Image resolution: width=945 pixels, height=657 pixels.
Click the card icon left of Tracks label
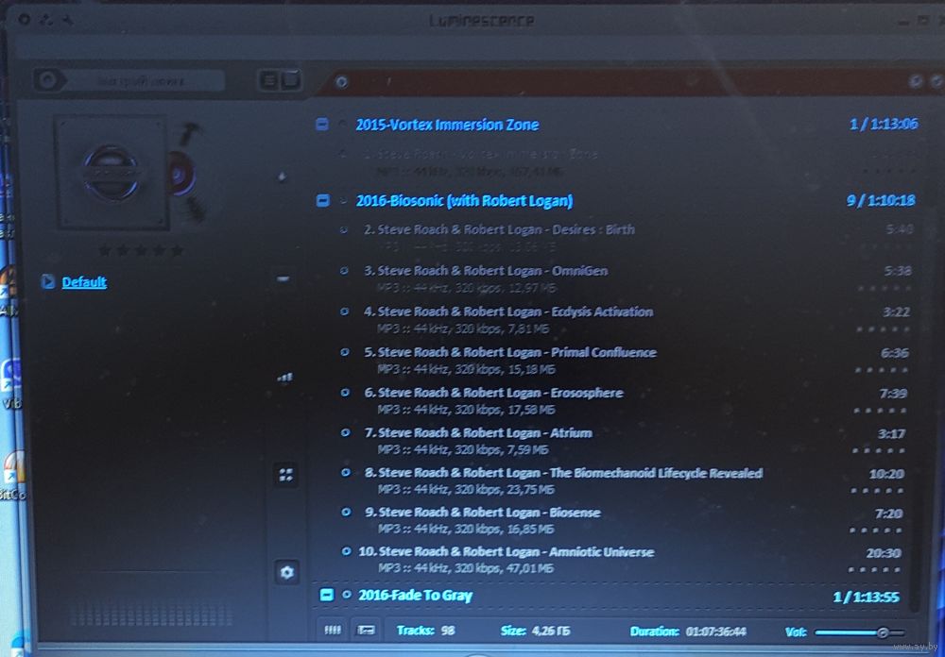pos(366,630)
